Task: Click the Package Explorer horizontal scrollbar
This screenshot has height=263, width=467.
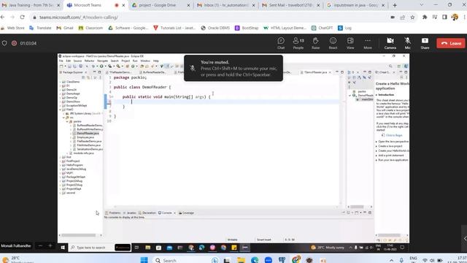Action: [79, 235]
